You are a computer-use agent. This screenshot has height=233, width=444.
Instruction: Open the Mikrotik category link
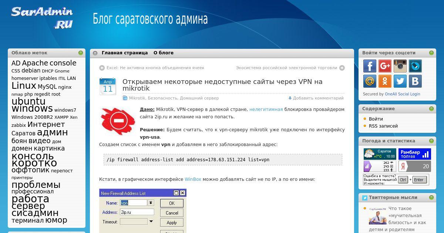(x=137, y=98)
